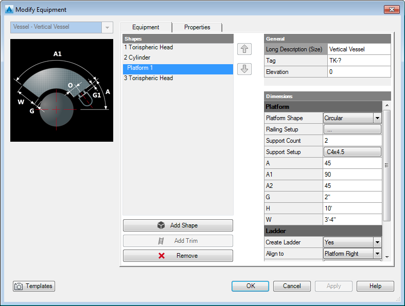Edit the Support Count value
Screen dimensions: 405x306
tap(353, 141)
